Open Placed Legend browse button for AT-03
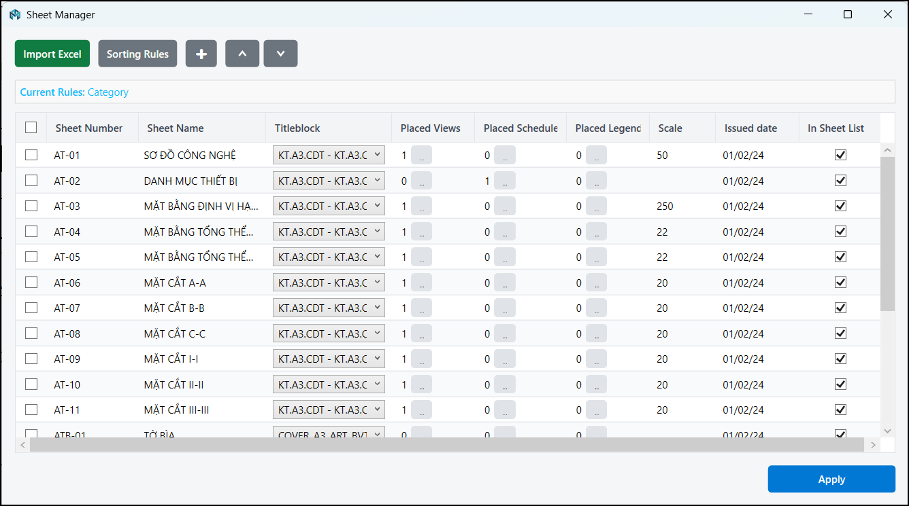 596,206
